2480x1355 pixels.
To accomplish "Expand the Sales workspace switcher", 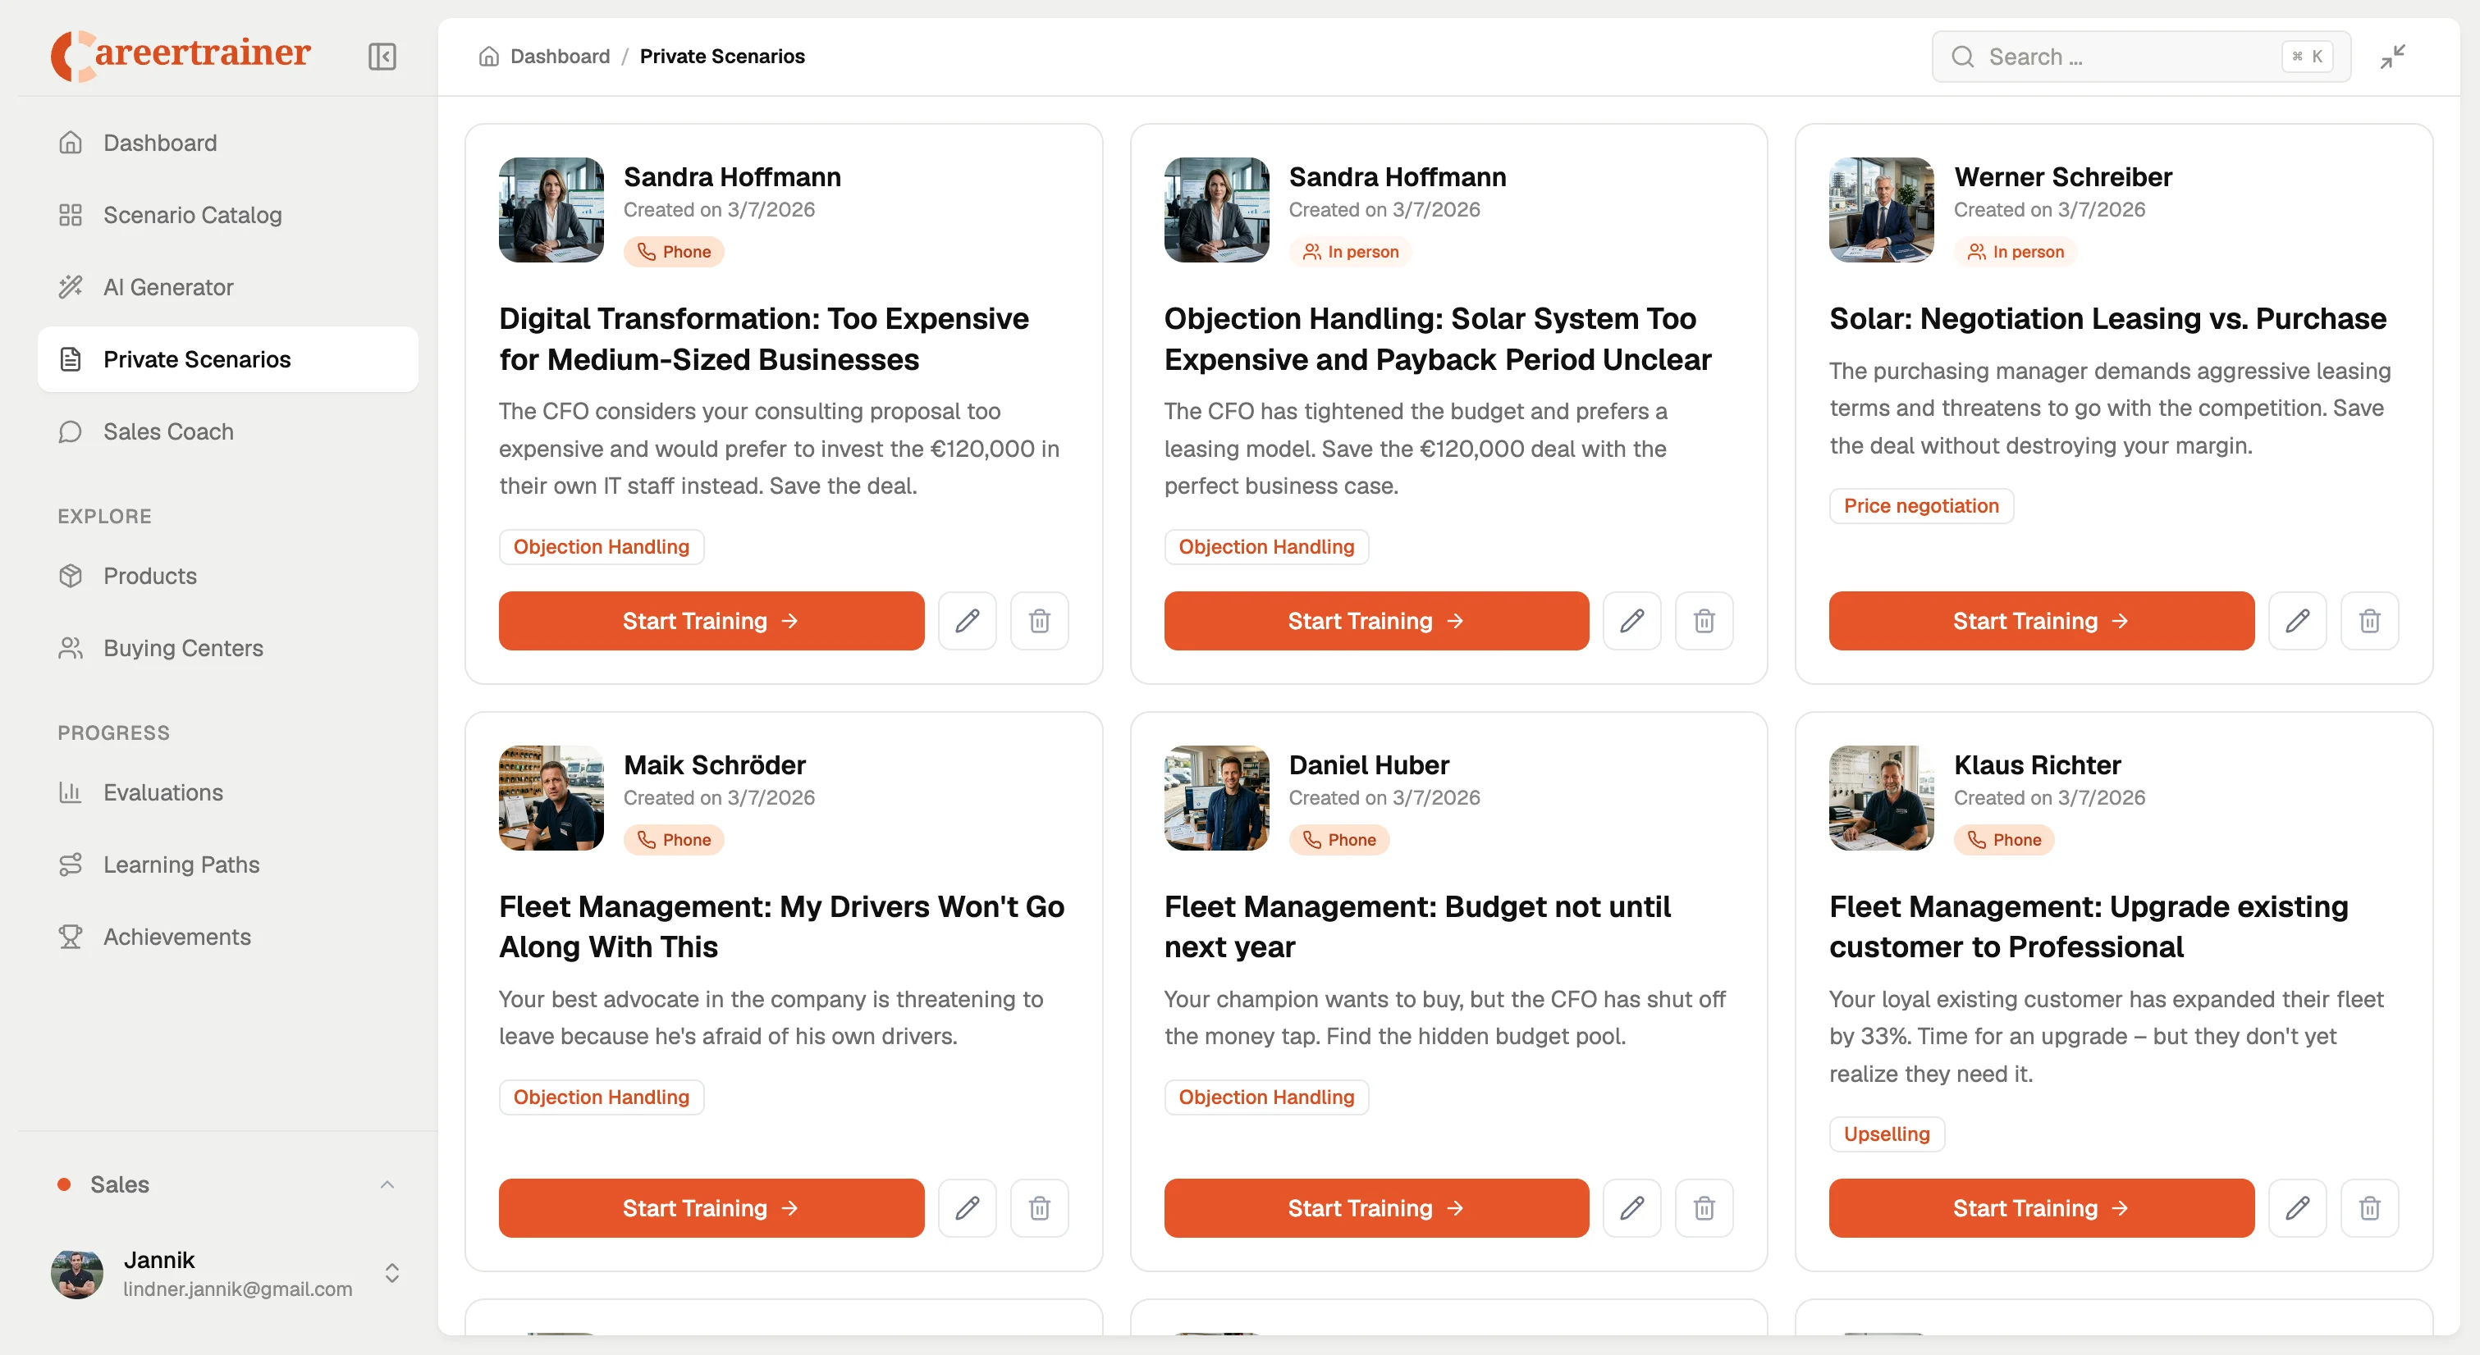I will pyautogui.click(x=227, y=1184).
